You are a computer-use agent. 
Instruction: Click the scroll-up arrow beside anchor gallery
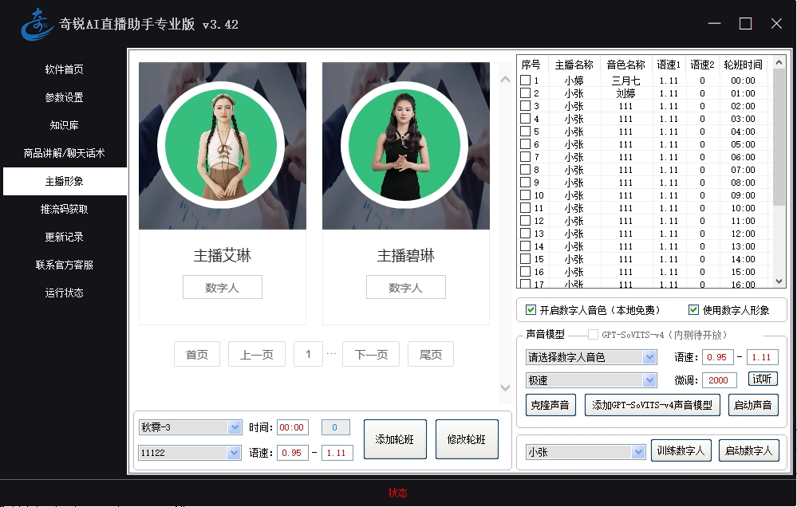tap(504, 78)
